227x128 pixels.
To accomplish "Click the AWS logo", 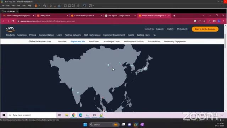I will 10,29.
